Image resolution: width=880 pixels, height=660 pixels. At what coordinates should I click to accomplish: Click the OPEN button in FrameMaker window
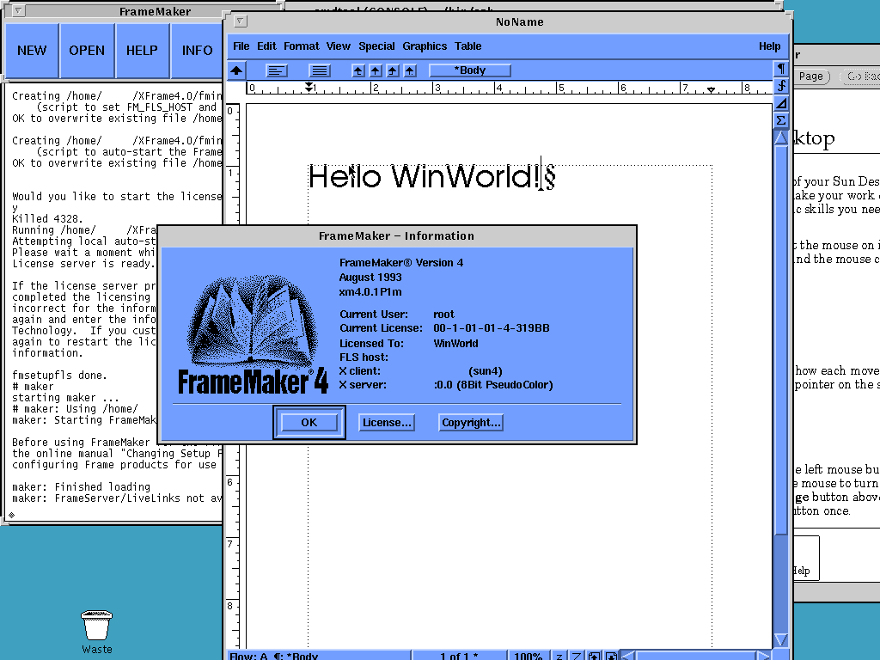tap(87, 51)
